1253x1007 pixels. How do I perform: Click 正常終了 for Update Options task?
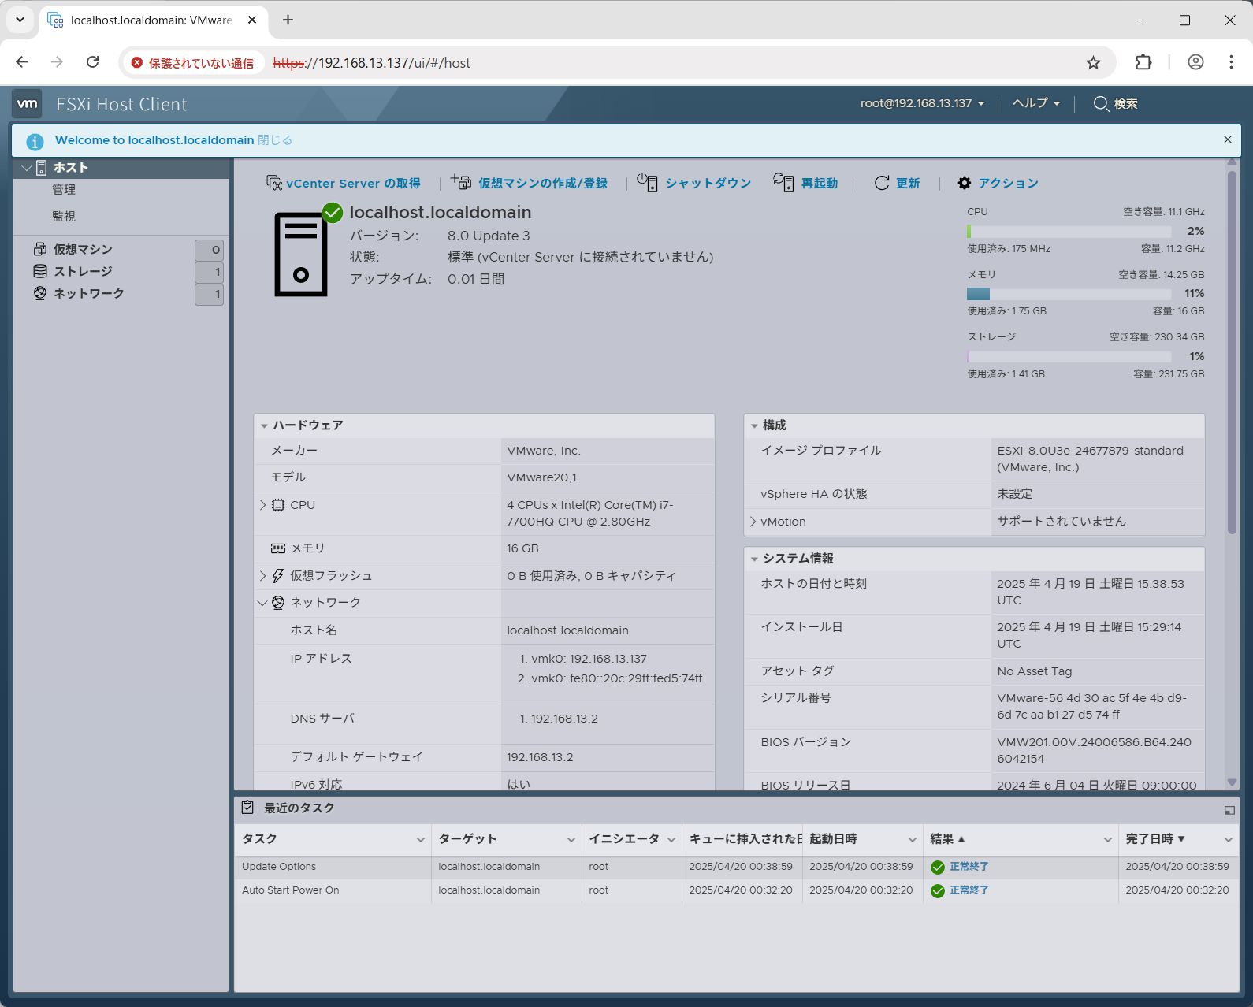coord(969,867)
